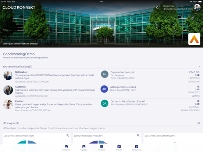203x152 pixels.
Task: Open the notifications bell in the header
Action: (x=157, y=7)
